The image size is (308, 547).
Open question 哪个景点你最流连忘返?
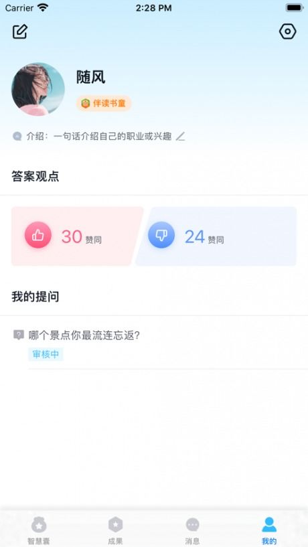[84, 335]
